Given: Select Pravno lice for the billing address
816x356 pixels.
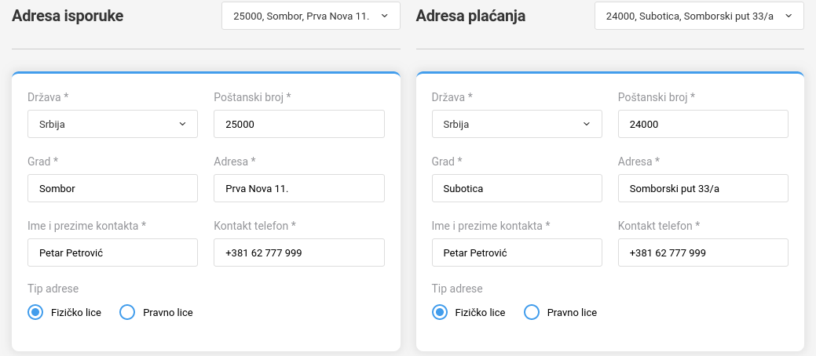Looking at the screenshot, I should [x=532, y=312].
